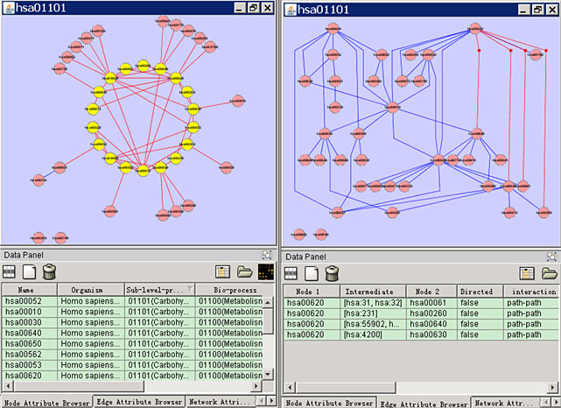Image resolution: width=561 pixels, height=408 pixels.
Task: Open attribute list editor icon in left panel
Action: 222,272
